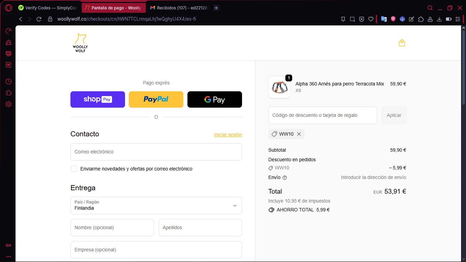This screenshot has height=262, width=466.
Task: Select the URL in the address bar
Action: click(x=127, y=19)
